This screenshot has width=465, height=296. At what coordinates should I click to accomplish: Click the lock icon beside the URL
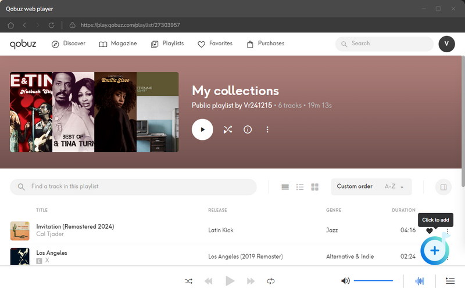[x=72, y=25]
